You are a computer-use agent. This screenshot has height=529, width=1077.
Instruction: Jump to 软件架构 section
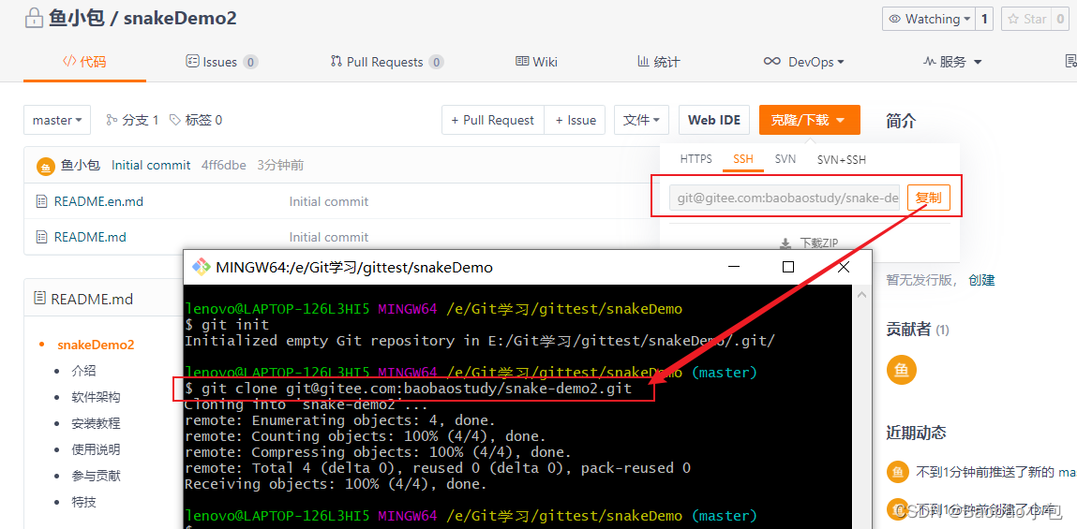[x=96, y=397]
